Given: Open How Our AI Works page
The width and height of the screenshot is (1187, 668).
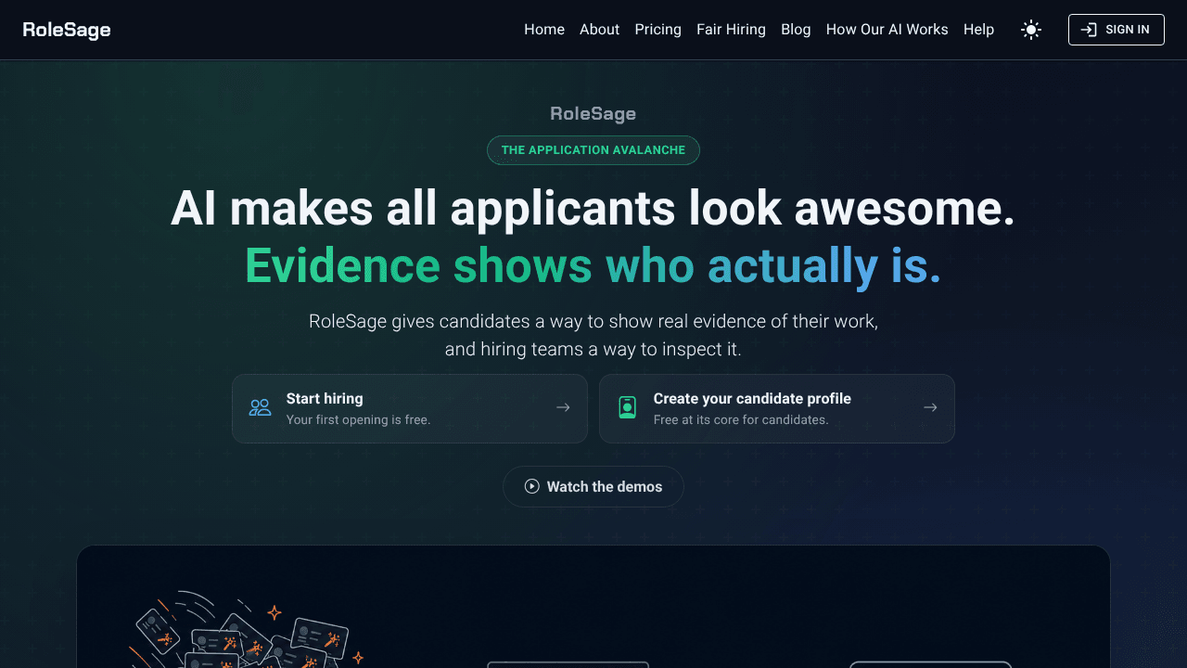Looking at the screenshot, I should [x=887, y=30].
